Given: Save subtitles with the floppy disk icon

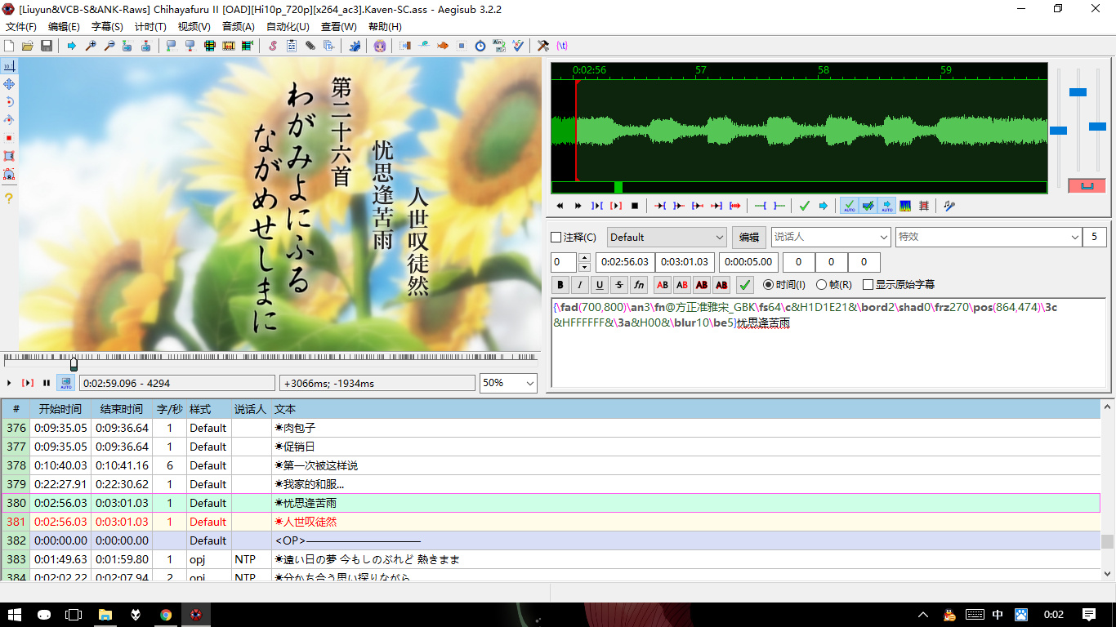Looking at the screenshot, I should tap(47, 46).
